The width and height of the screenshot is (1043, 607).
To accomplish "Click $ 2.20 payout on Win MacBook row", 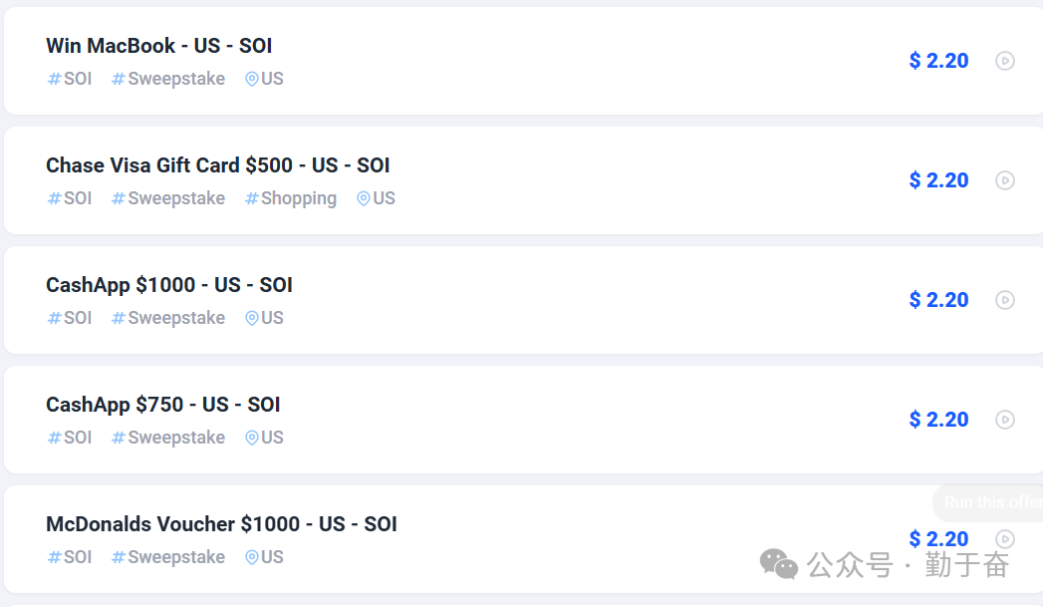I will pyautogui.click(x=938, y=61).
